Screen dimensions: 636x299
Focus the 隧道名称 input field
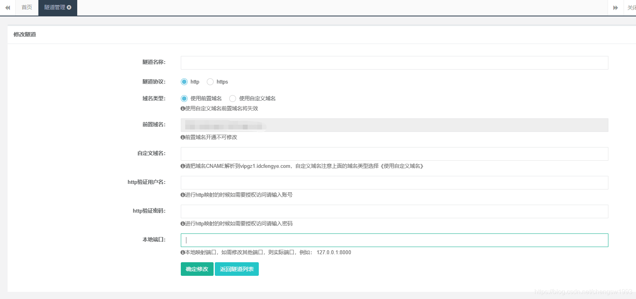[394, 63]
